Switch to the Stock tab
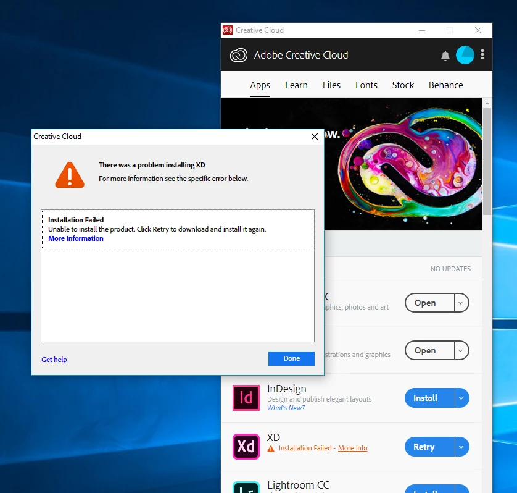 403,85
